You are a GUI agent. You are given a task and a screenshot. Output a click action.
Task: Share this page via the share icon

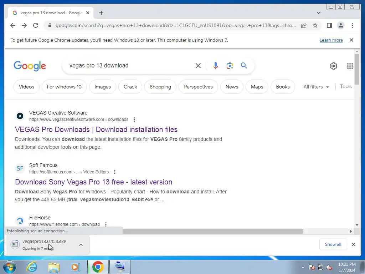[304, 25]
